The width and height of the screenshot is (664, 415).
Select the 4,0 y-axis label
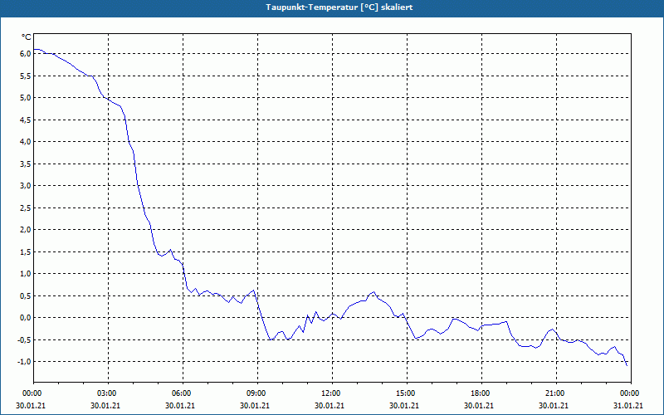tap(25, 141)
